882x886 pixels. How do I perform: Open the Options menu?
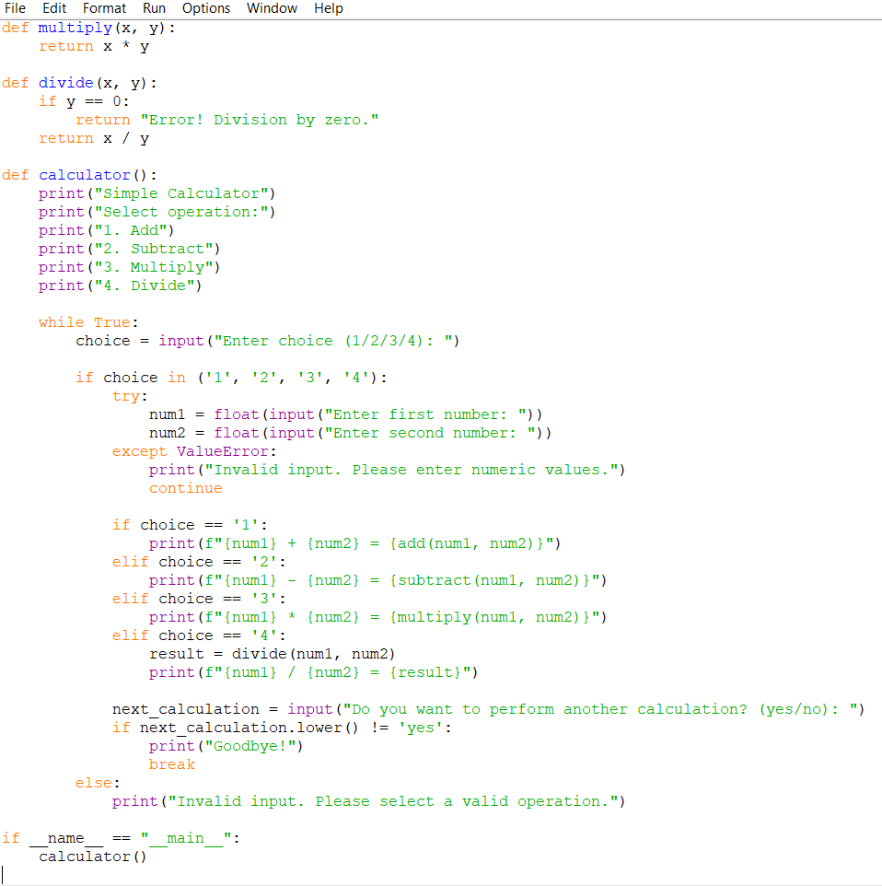click(x=206, y=8)
